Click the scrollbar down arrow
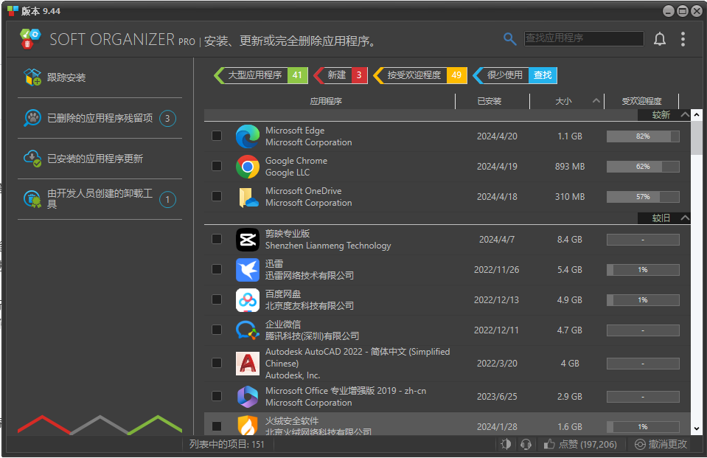Viewport: 707px width, 458px height. click(x=697, y=428)
